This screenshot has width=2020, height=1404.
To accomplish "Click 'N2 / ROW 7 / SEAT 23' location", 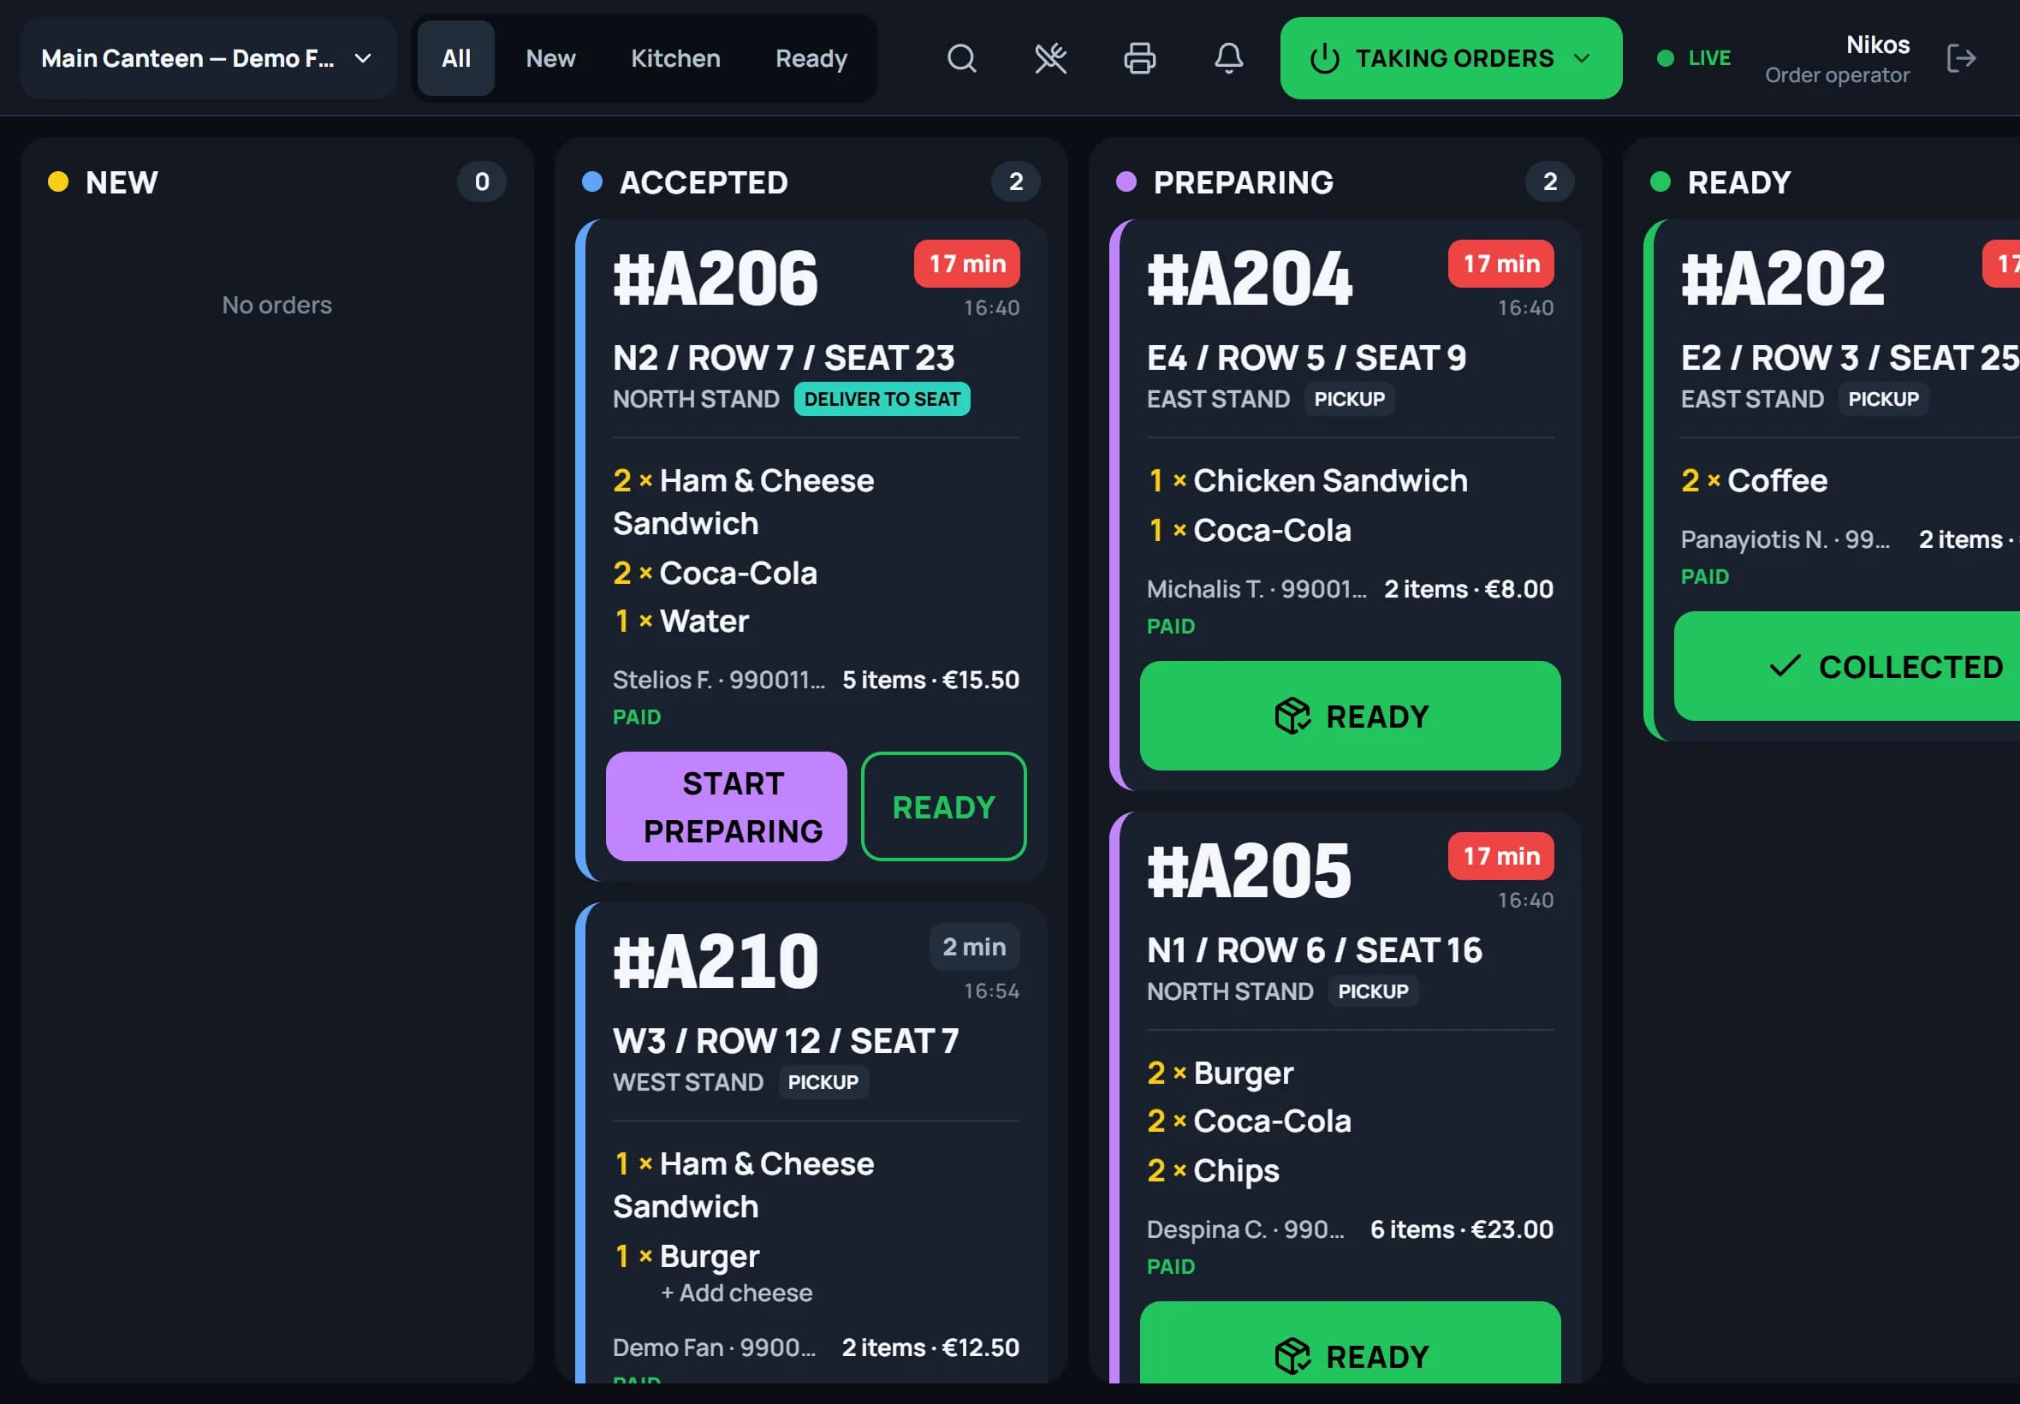I will pos(783,358).
